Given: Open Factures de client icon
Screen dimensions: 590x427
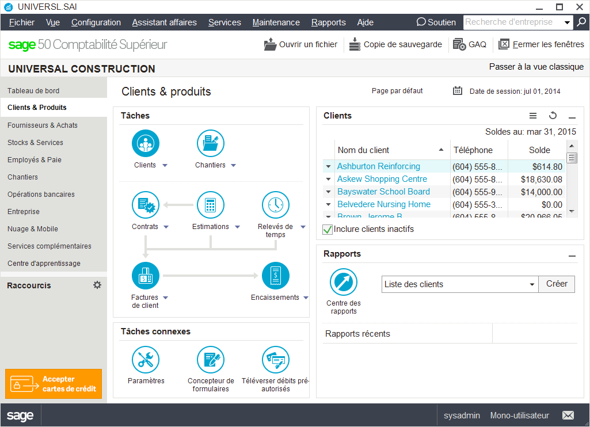Looking at the screenshot, I should [x=145, y=276].
